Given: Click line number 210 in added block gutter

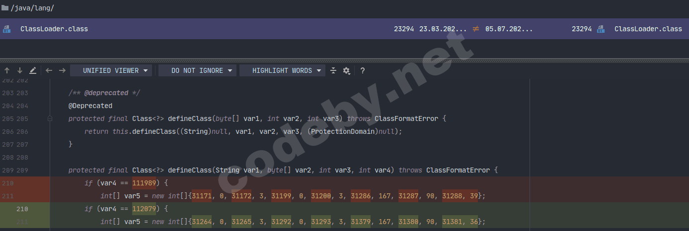Looking at the screenshot, I should pyautogui.click(x=22, y=209).
